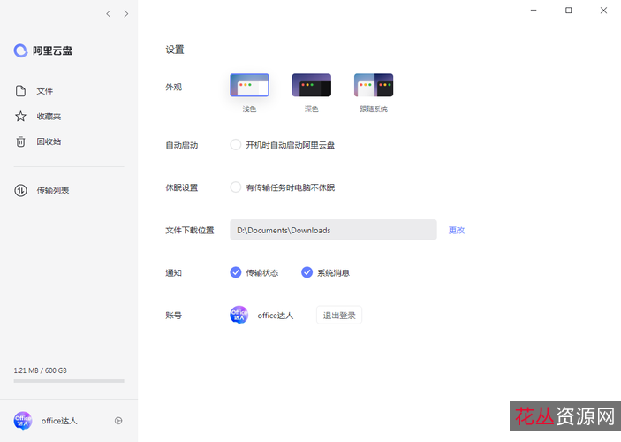Click the star icon for 收藏夹
This screenshot has height=442, width=621.
coord(20,116)
